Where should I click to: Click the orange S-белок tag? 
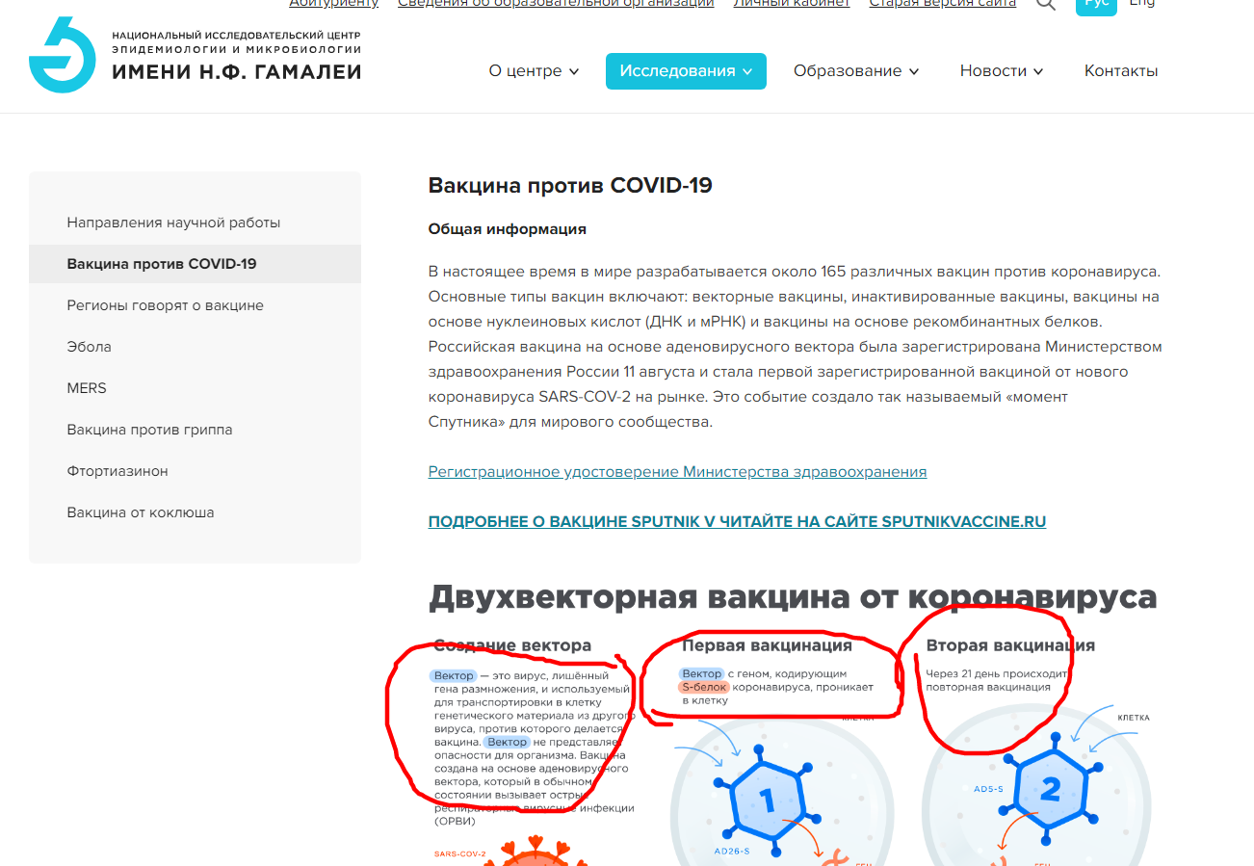[x=703, y=688]
